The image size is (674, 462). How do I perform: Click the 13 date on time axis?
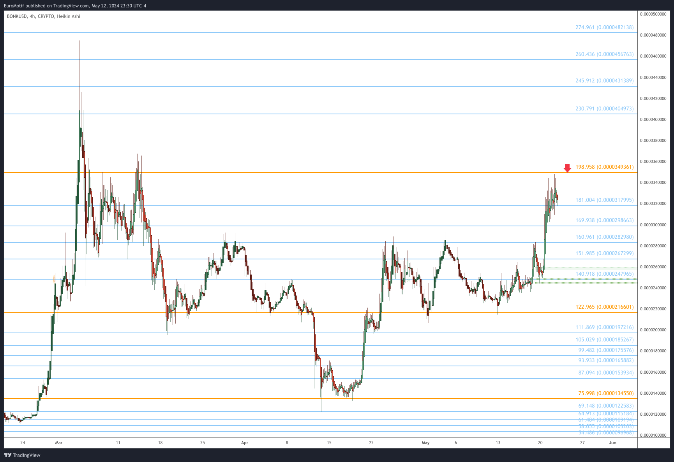[x=498, y=443]
